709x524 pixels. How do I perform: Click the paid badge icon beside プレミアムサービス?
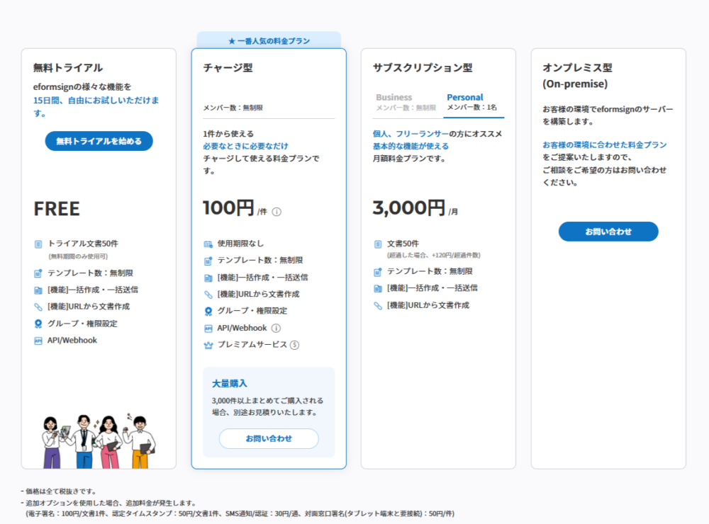click(x=294, y=345)
